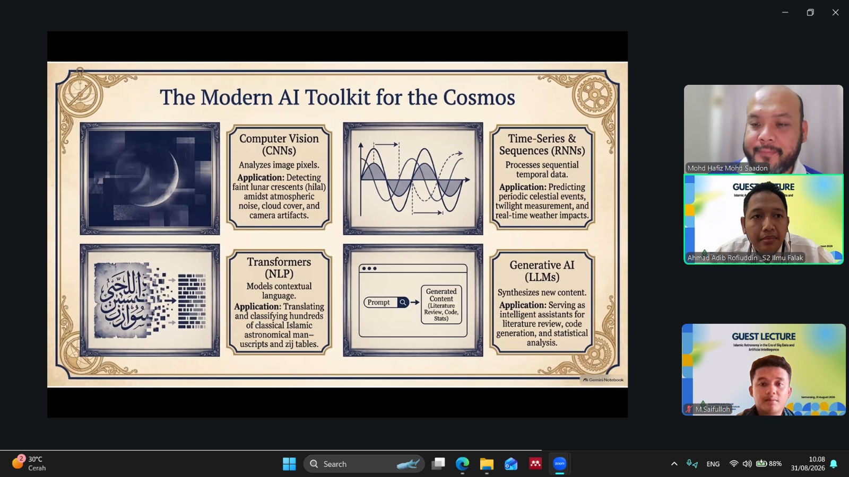Select Mohd Hafiz Mohd Saadon's video tile
Screen dimensions: 849x477
763,129
